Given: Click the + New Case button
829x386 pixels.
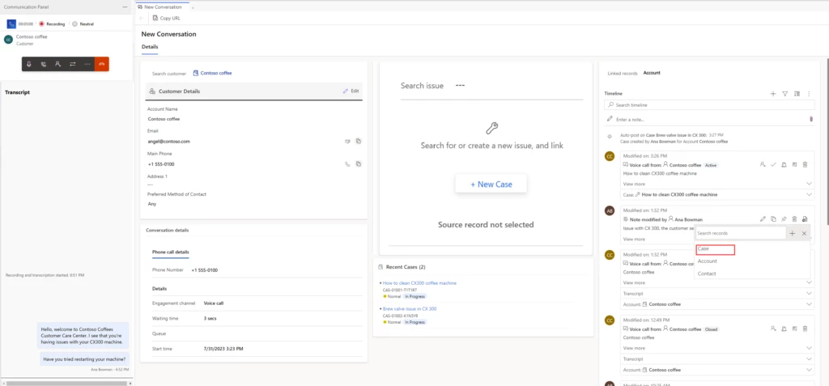Looking at the screenshot, I should tap(491, 185).
